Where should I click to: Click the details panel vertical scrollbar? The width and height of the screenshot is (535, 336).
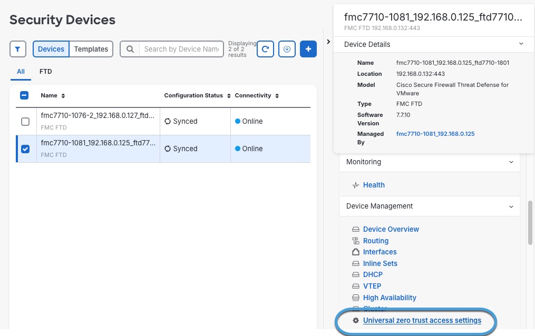coord(530,221)
